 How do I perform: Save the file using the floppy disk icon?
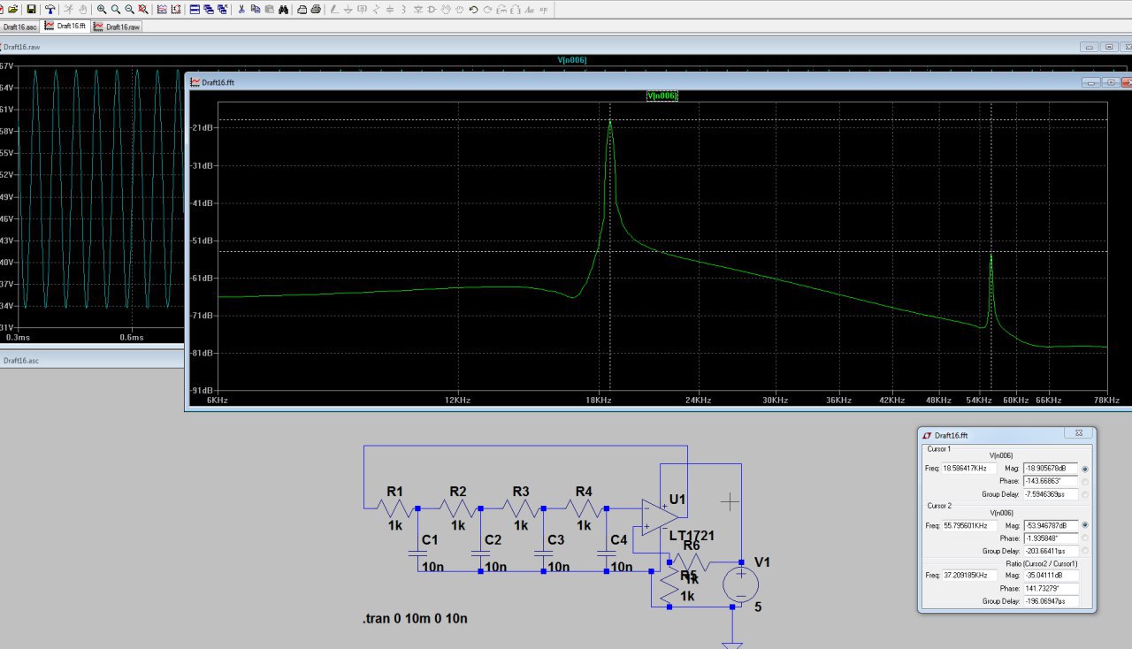[31, 9]
